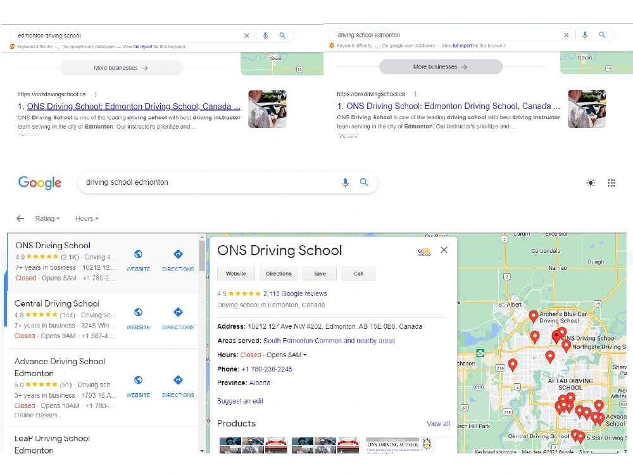633x475 pixels.
Task: Open the 2,115 Google reviews link
Action: pyautogui.click(x=295, y=294)
